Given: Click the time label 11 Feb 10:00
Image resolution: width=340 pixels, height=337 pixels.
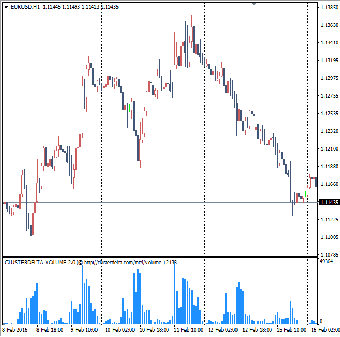Looking at the screenshot, I should tap(188, 330).
